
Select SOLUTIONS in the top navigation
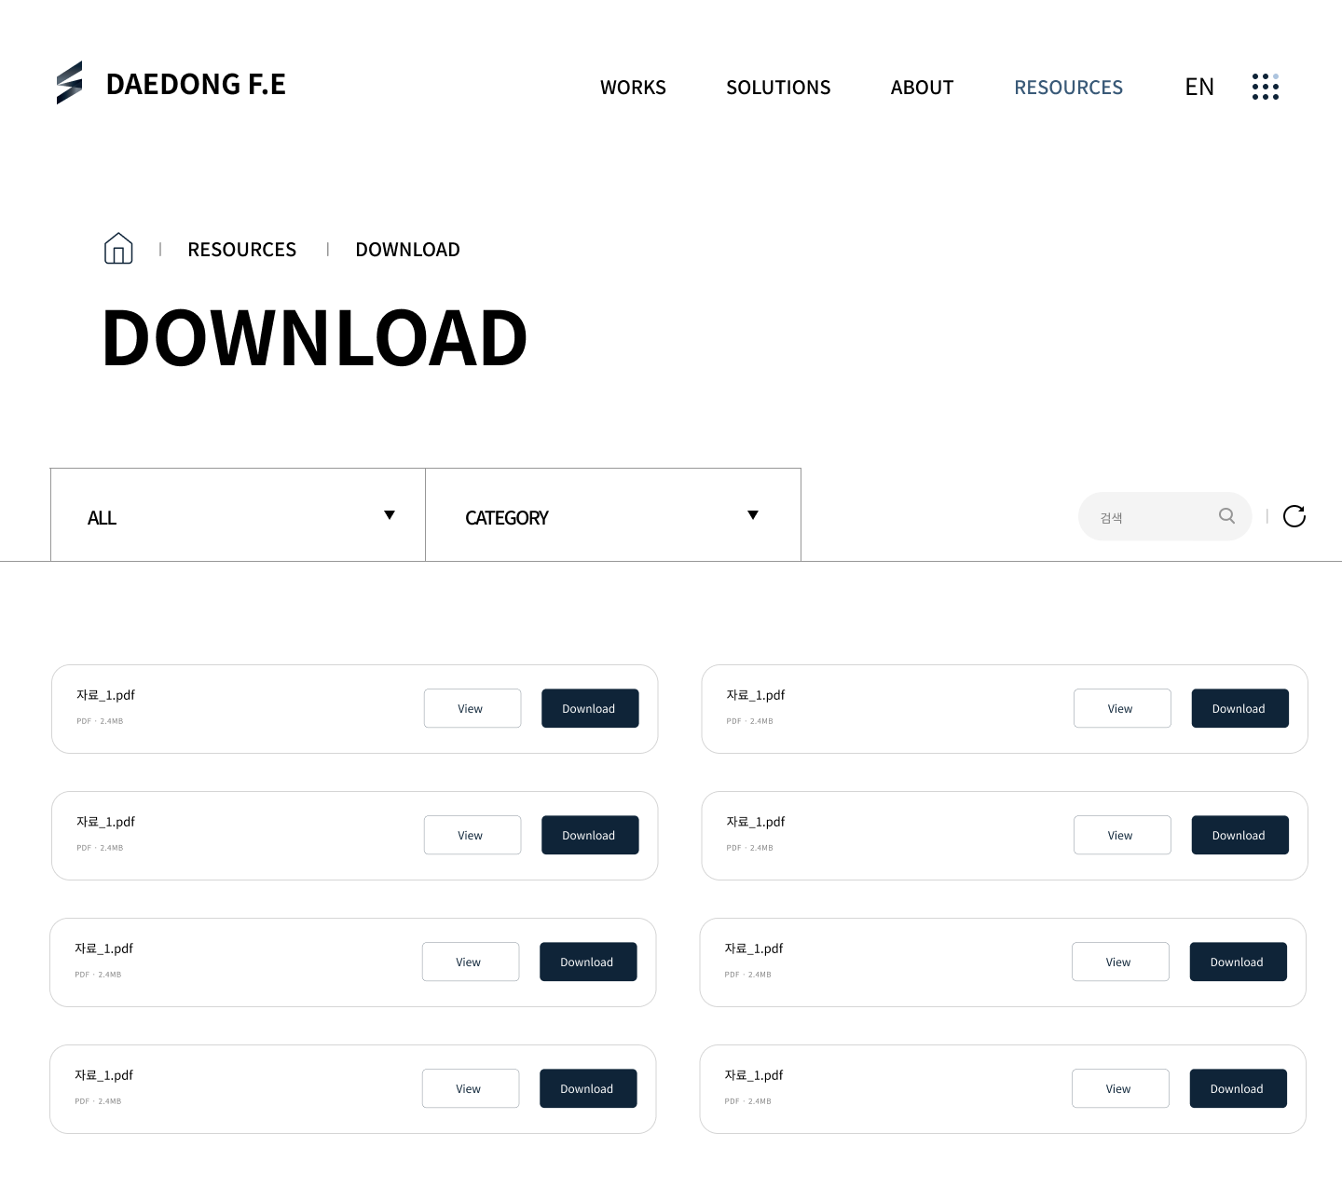pyautogui.click(x=778, y=88)
